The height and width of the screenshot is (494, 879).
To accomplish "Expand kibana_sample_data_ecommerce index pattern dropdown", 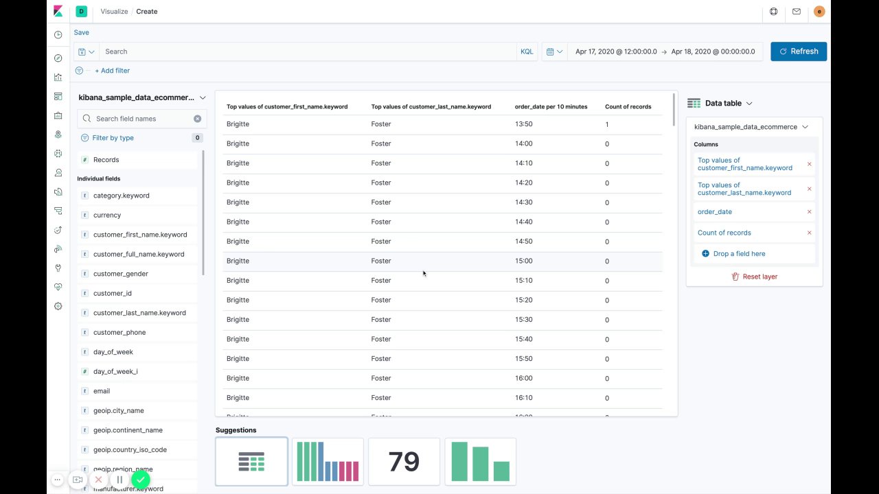I will tap(142, 98).
